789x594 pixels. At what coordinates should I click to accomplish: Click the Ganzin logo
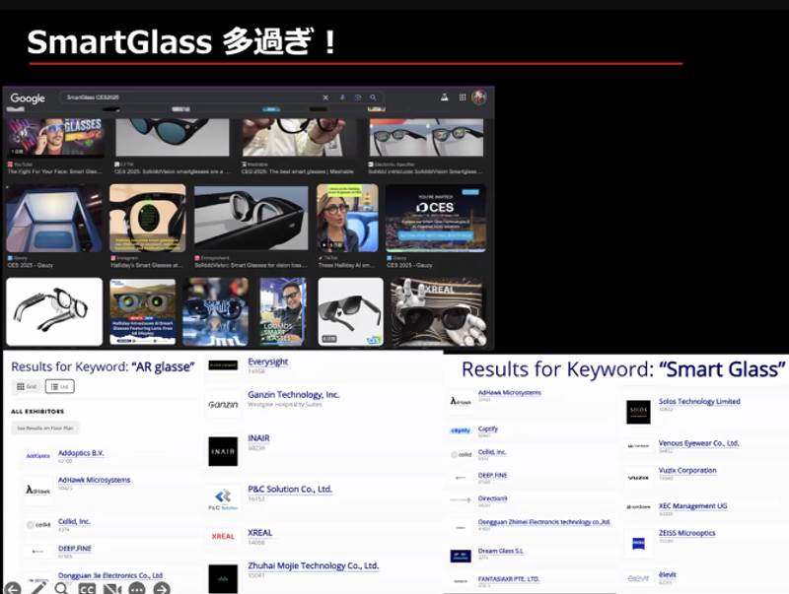tap(223, 404)
